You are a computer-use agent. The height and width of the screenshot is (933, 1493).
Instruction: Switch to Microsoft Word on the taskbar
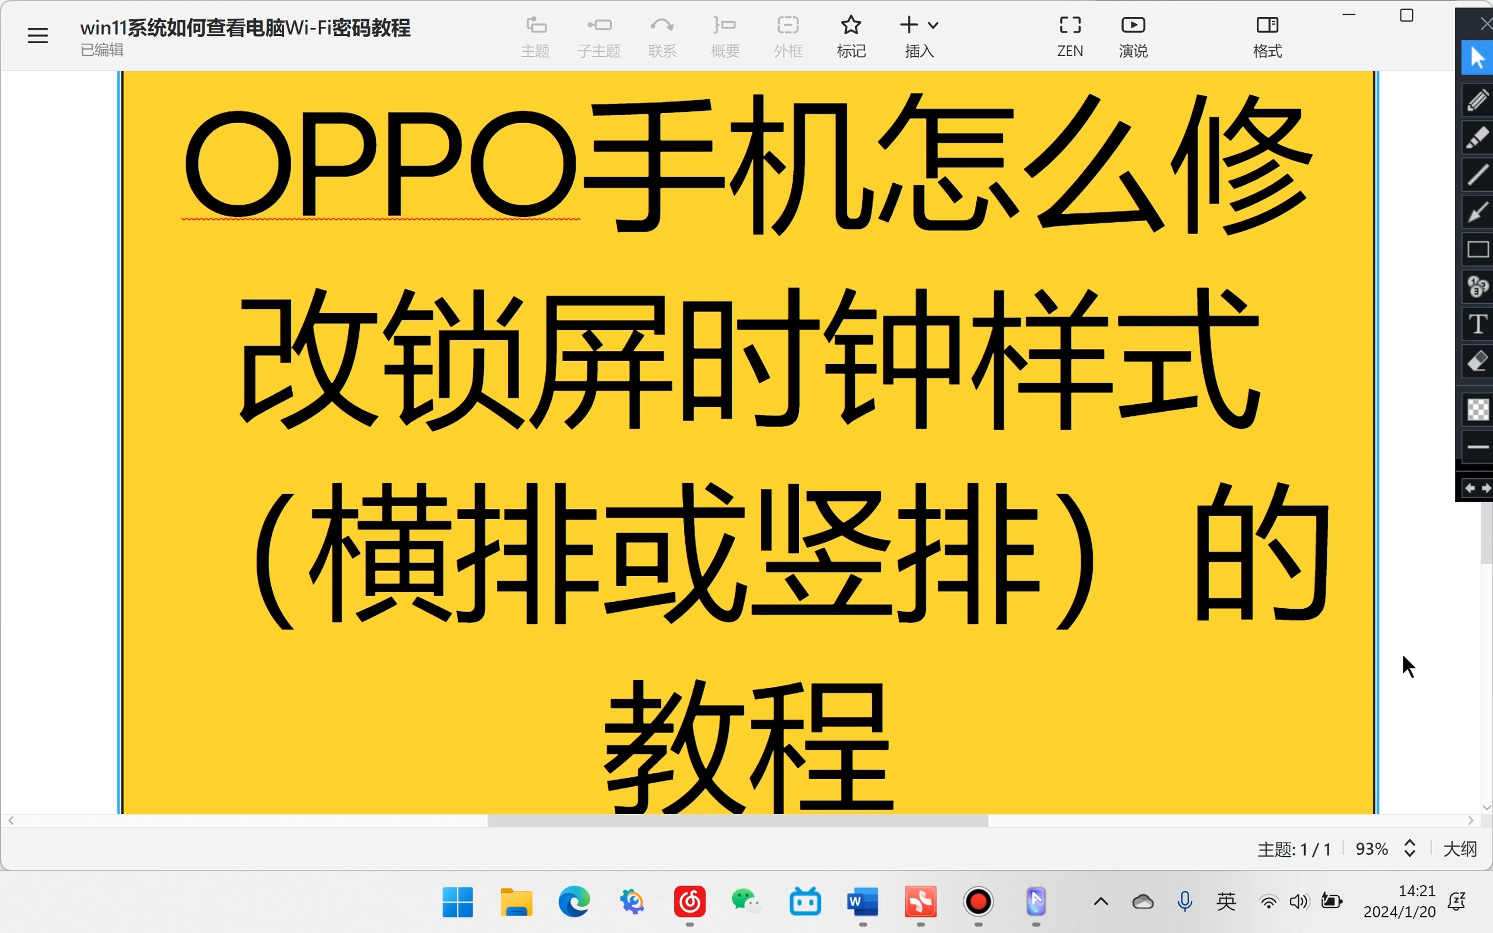863,902
